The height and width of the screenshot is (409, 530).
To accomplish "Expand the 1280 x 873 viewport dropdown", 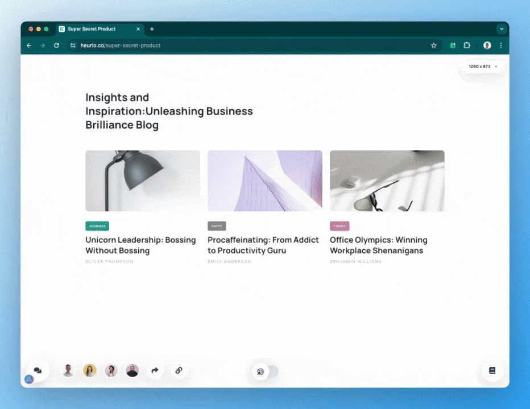I will click(483, 66).
